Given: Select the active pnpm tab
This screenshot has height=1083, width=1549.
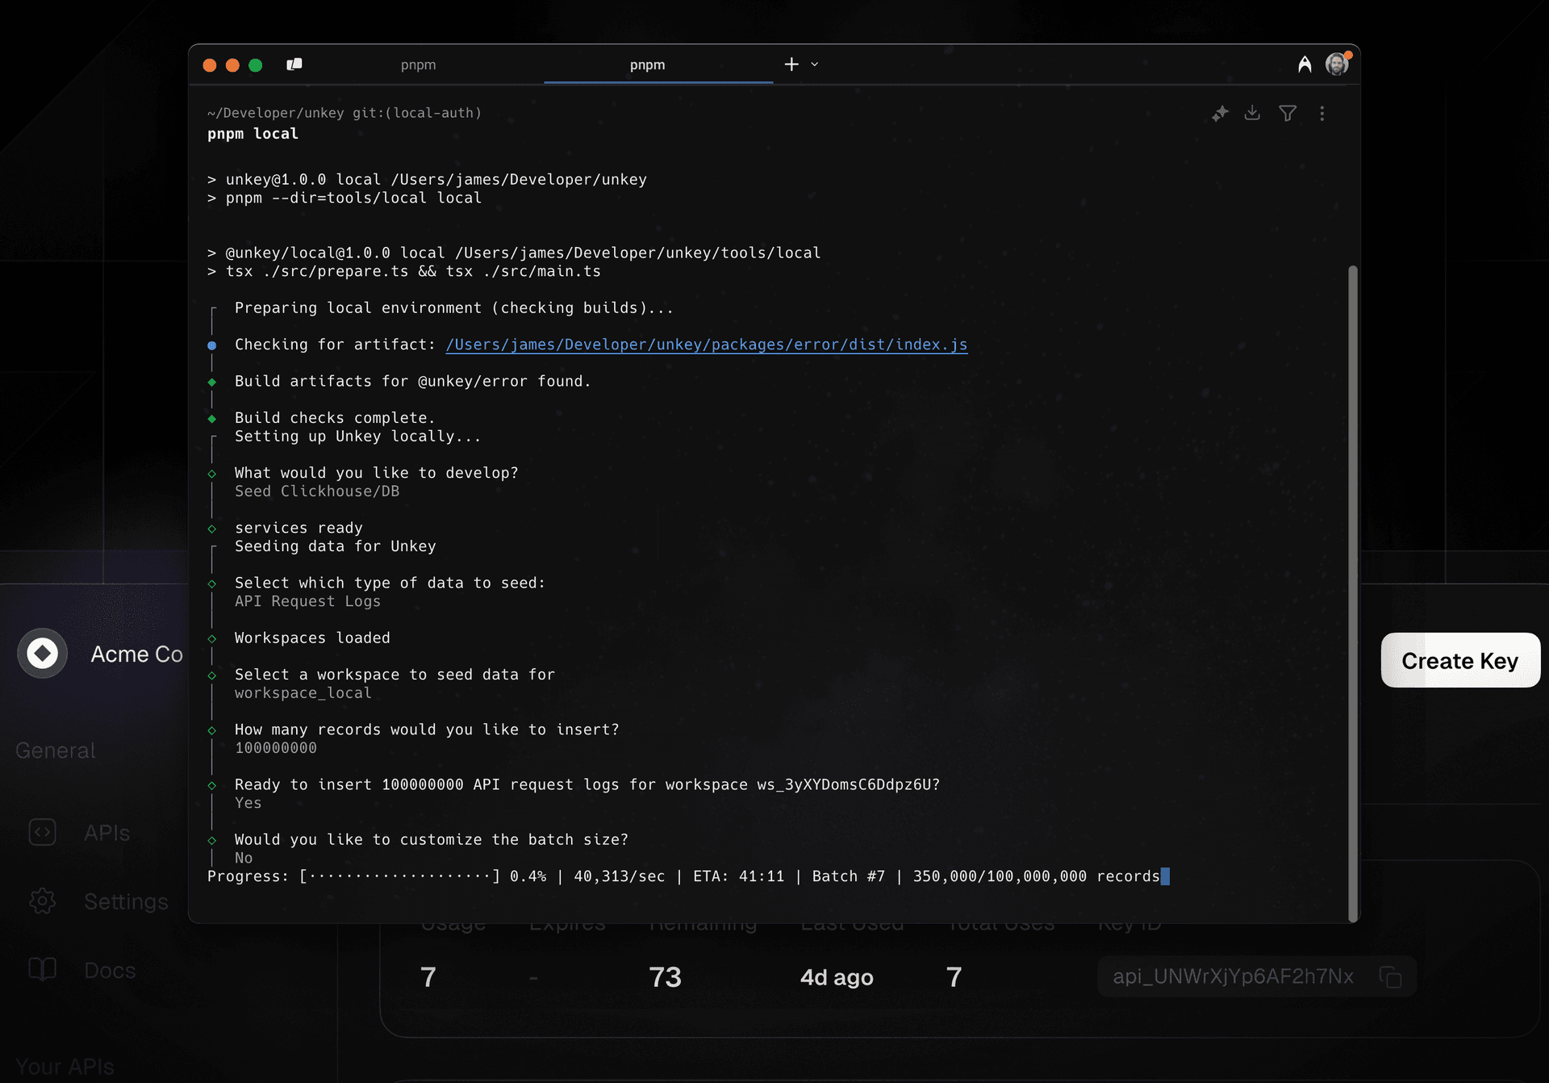Looking at the screenshot, I should pyautogui.click(x=648, y=65).
